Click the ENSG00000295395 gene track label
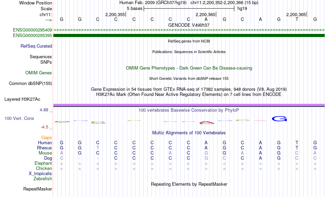The height and width of the screenshot is (197, 325). (x=32, y=36)
